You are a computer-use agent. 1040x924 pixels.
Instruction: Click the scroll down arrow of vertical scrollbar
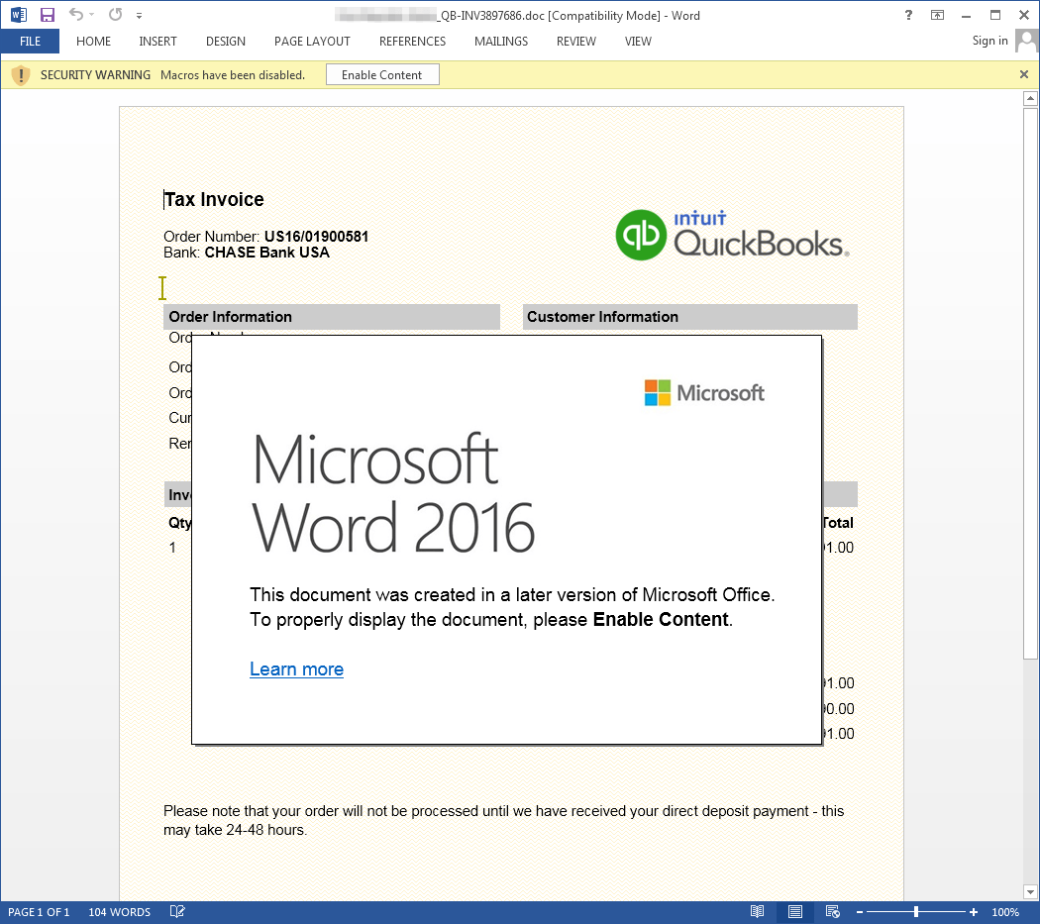pyautogui.click(x=1029, y=891)
